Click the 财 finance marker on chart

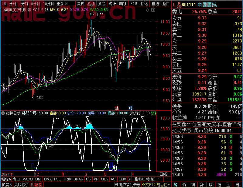coord(130,108)
